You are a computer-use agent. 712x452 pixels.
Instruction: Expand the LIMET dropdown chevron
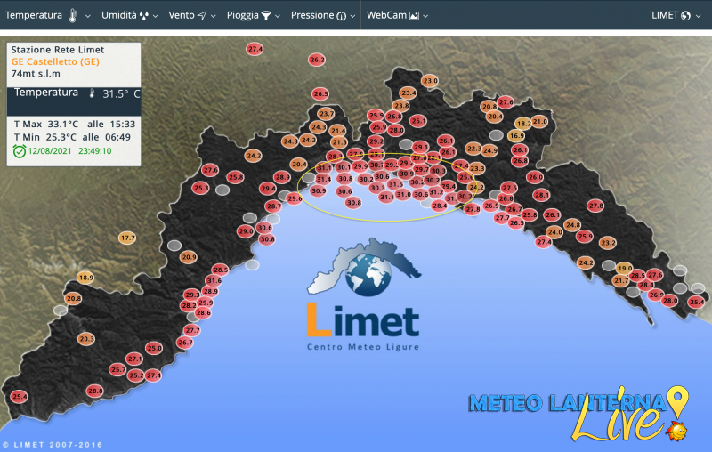point(699,16)
